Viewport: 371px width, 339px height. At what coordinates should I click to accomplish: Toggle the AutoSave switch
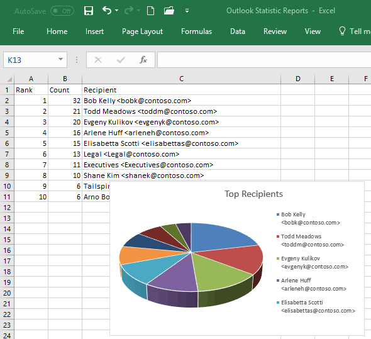click(62, 11)
